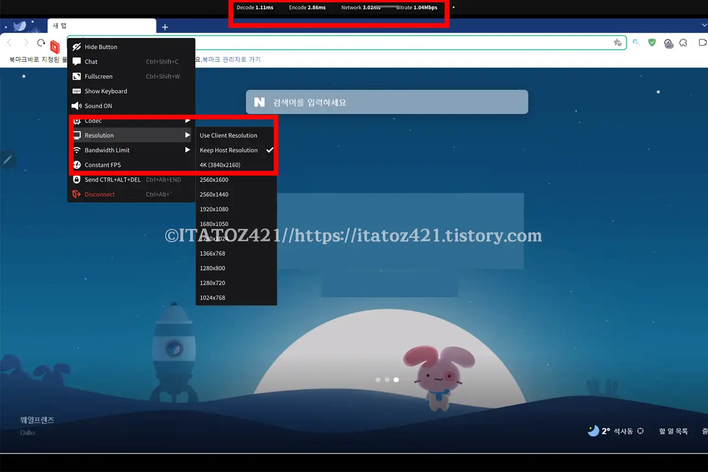The width and height of the screenshot is (708, 472).
Task: Bookmark the page with the star icon
Action: click(617, 43)
